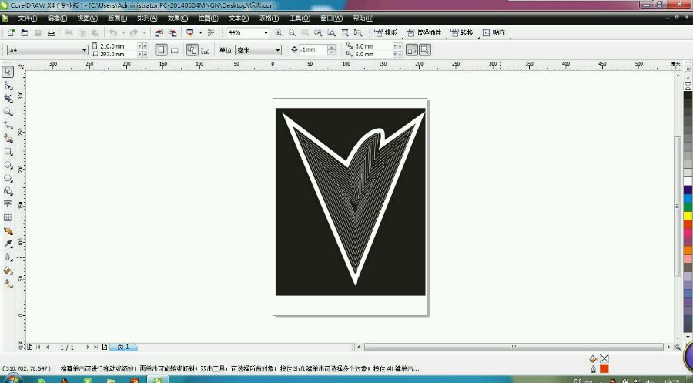The height and width of the screenshot is (383, 693).
Task: Select the Pick tool in toolbox
Action: point(8,72)
